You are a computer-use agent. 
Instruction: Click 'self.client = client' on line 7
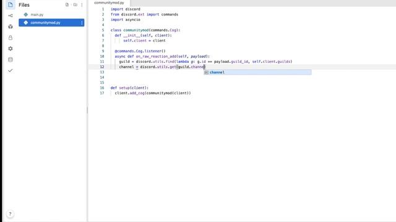click(144, 41)
